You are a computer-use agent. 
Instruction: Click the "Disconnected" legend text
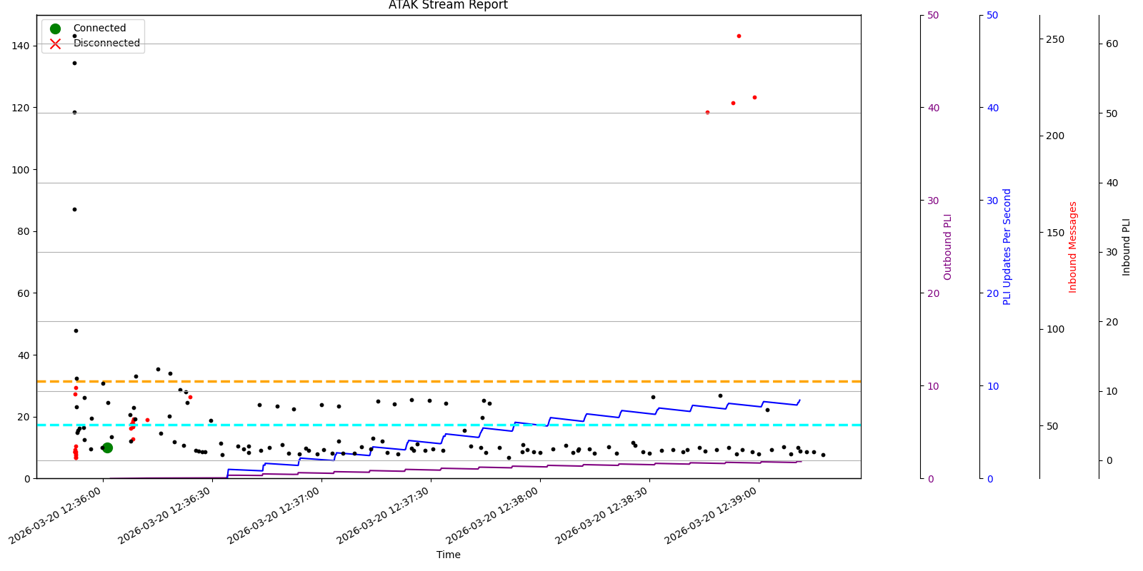[x=106, y=44]
